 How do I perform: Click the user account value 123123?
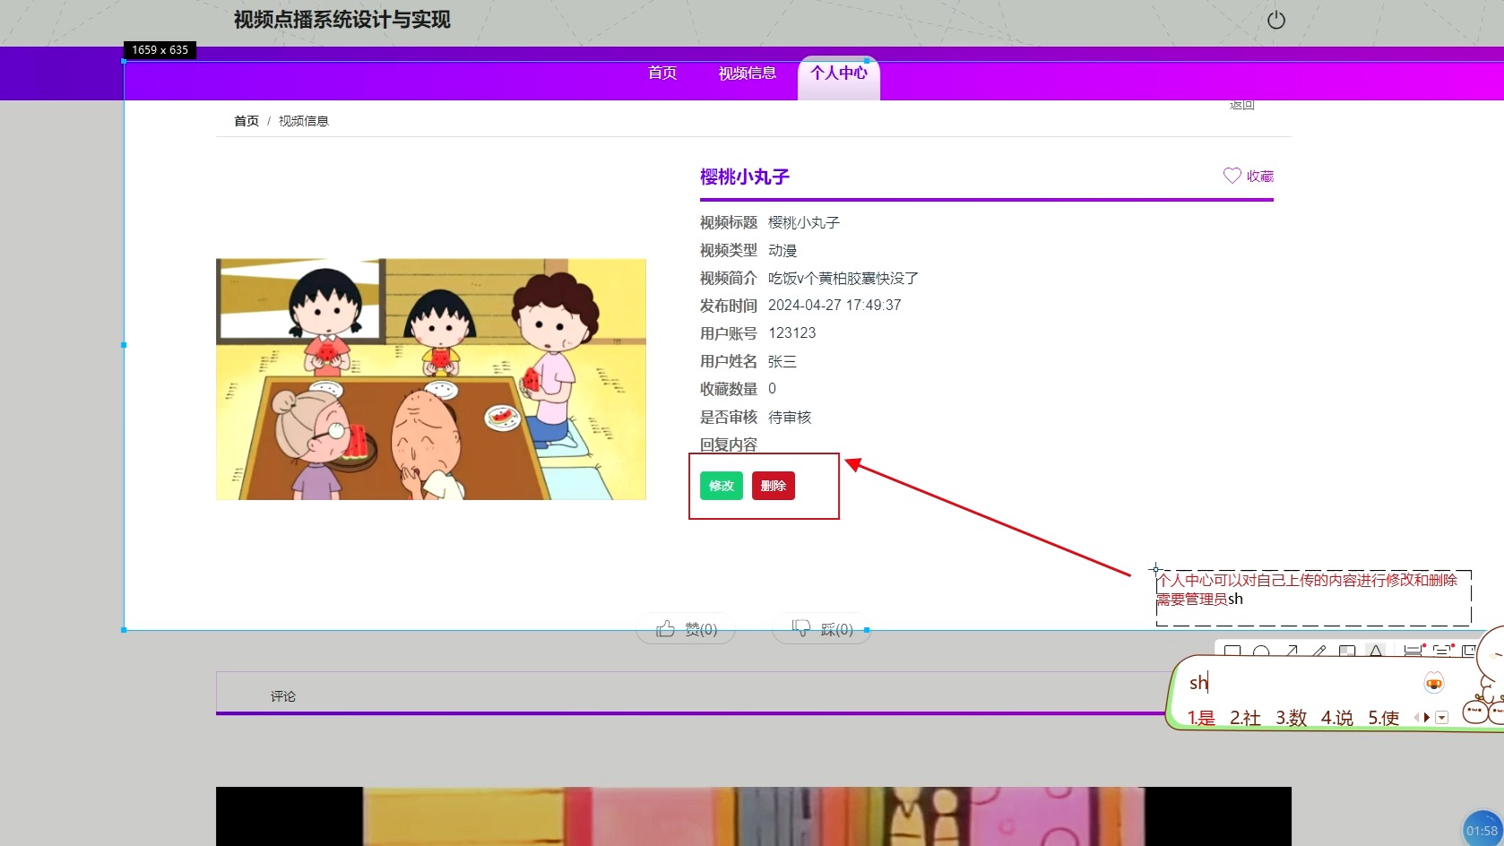pyautogui.click(x=792, y=333)
